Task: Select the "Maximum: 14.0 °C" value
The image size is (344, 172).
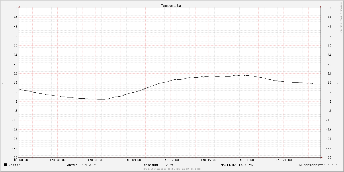Action: (236, 165)
